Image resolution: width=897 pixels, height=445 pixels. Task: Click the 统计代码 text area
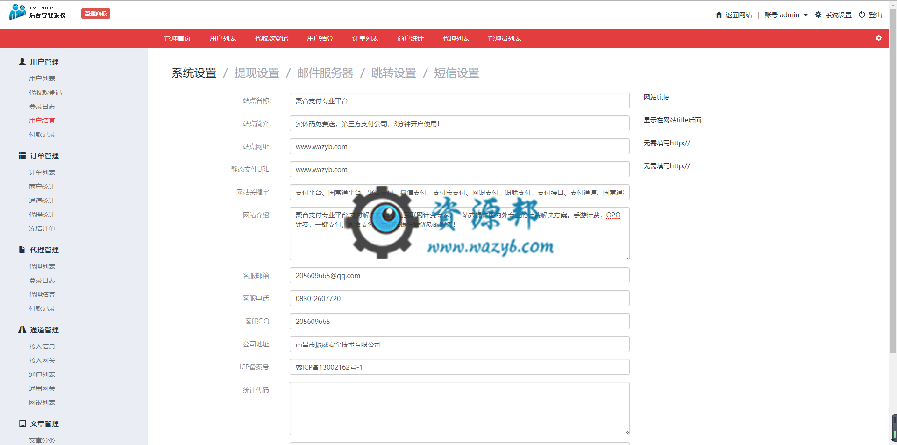pyautogui.click(x=459, y=409)
